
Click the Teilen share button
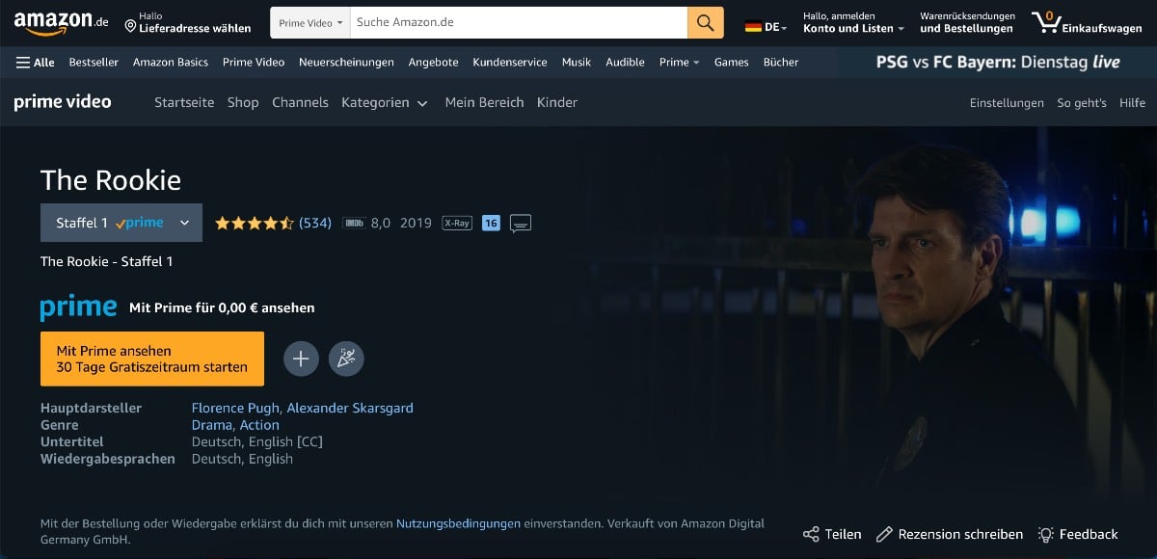tap(832, 534)
